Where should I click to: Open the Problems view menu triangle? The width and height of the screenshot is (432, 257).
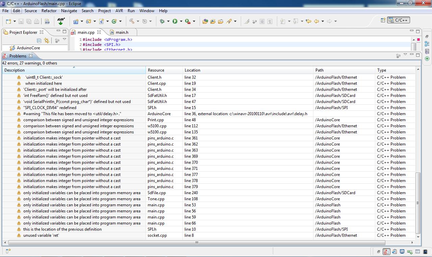(405, 55)
